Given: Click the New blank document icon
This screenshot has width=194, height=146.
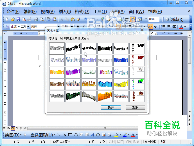Looking at the screenshot, I should pos(7,19).
